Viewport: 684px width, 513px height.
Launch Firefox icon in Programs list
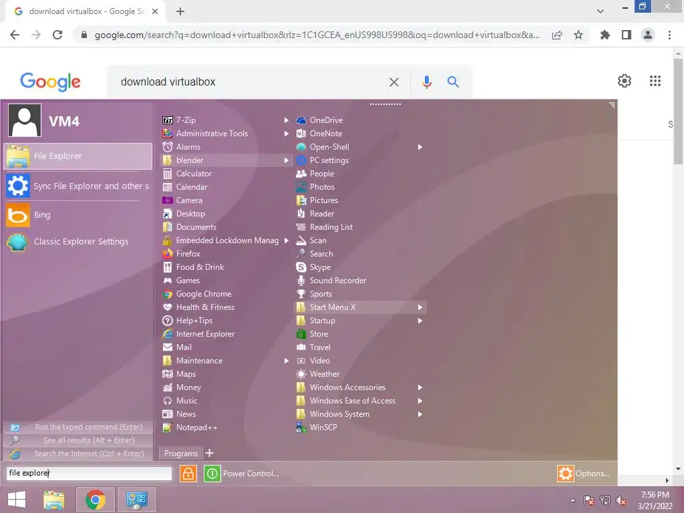[168, 254]
